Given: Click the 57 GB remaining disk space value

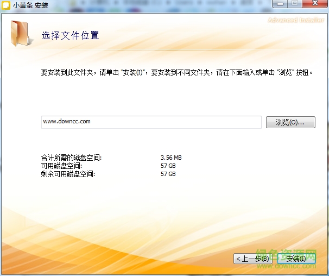Looking at the screenshot, I should tap(168, 174).
